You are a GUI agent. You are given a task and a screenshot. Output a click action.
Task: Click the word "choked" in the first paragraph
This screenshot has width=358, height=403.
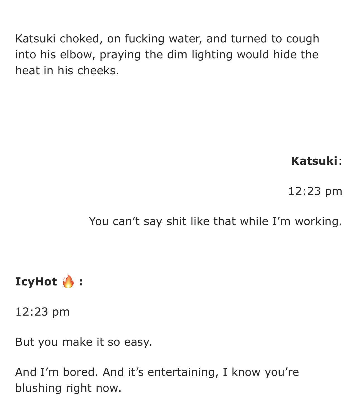[x=79, y=39]
